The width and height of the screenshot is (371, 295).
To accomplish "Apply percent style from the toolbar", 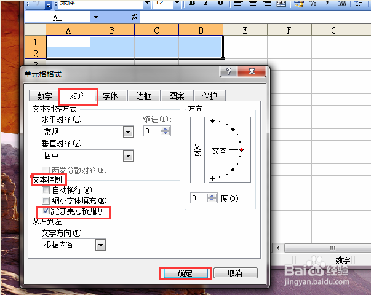I will pyautogui.click(x=313, y=3).
